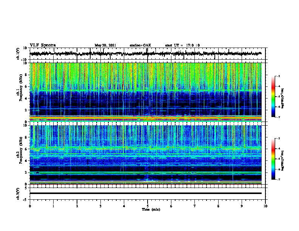Click the ch.1 "Frequency (kHz)" axis label
Screen dimensions: 299x231
(x=21, y=87)
